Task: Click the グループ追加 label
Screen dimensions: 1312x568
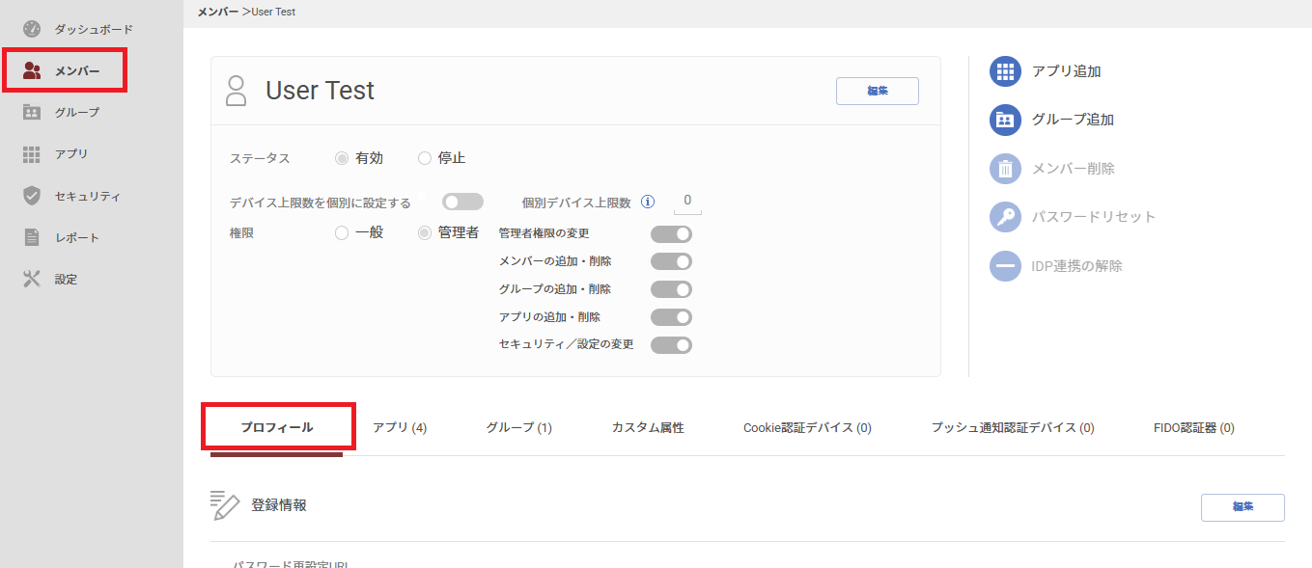Action: click(1074, 120)
